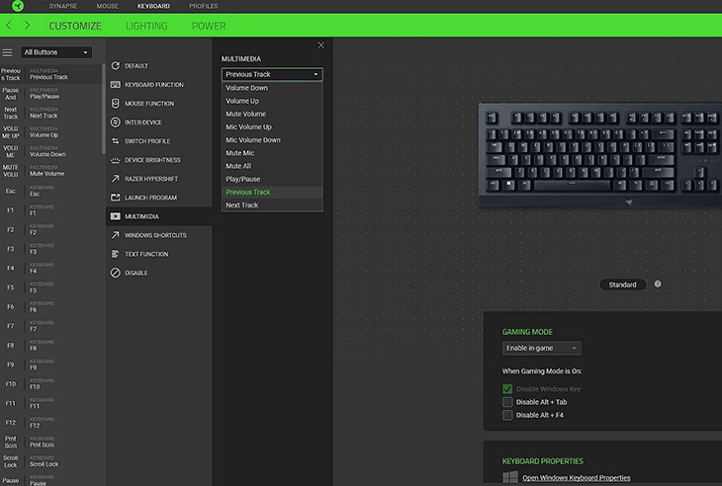Click the Mouse Function icon
Image resolution: width=722 pixels, height=486 pixels.
115,104
